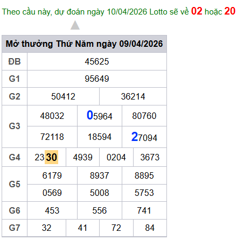Image resolution: width=237 pixels, height=240 pixels.
Task: Click G5 number 8895
Action: click(x=144, y=175)
